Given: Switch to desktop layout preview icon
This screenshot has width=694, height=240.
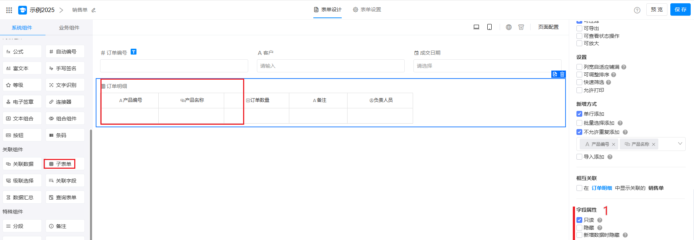Looking at the screenshot, I should [x=476, y=27].
